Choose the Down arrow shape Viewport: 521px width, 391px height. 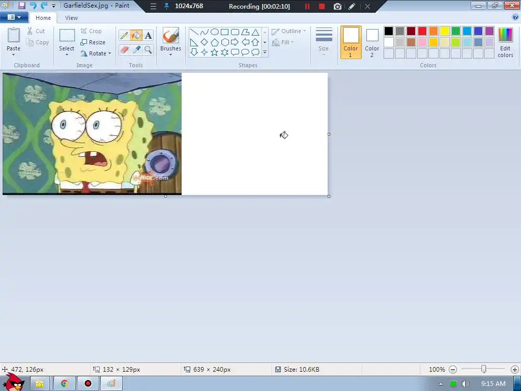[194, 52]
